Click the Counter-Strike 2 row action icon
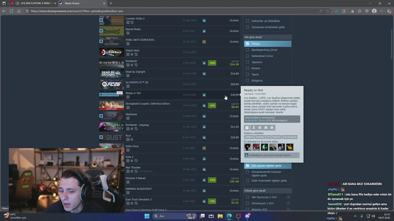 tap(101, 20)
